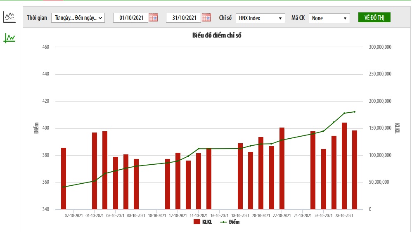The width and height of the screenshot is (412, 232).
Task: Click the green Điểm legend line marker
Action: [x=223, y=222]
